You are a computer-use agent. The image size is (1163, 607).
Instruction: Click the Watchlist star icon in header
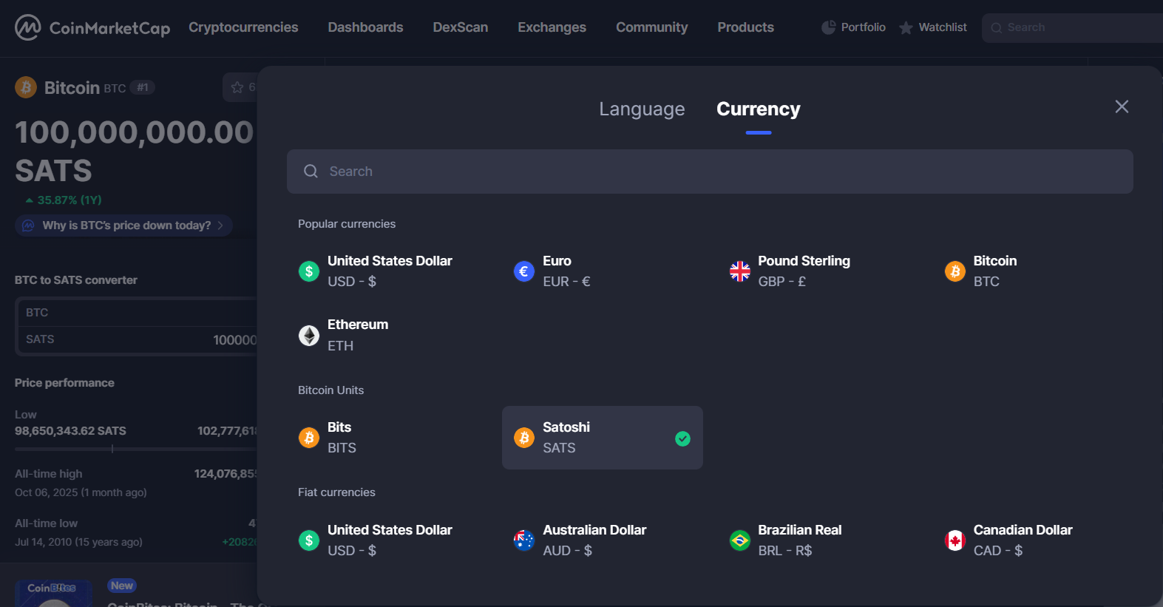pyautogui.click(x=906, y=28)
